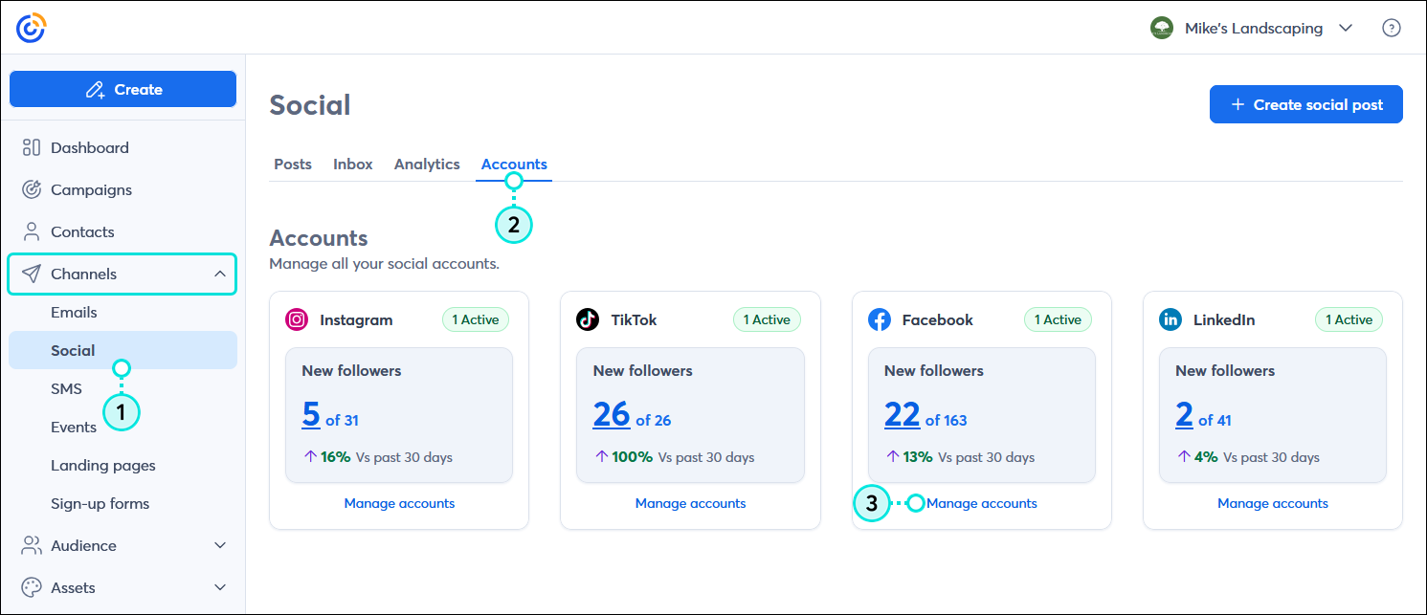Select SMS in the sidebar menu
Image resolution: width=1427 pixels, height=615 pixels.
pos(66,388)
